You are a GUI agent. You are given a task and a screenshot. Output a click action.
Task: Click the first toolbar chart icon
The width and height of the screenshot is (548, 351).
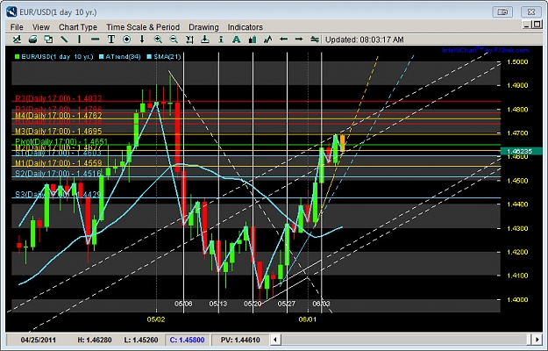pos(17,39)
